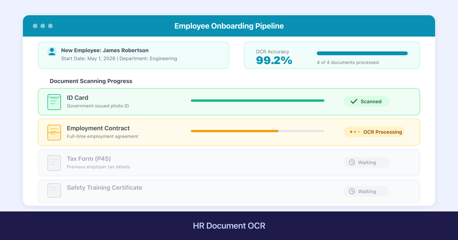Toggle the Scanned status for ID Card
The height and width of the screenshot is (240, 458).
pos(366,101)
